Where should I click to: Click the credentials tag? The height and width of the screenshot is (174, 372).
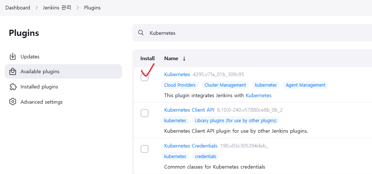(x=206, y=156)
